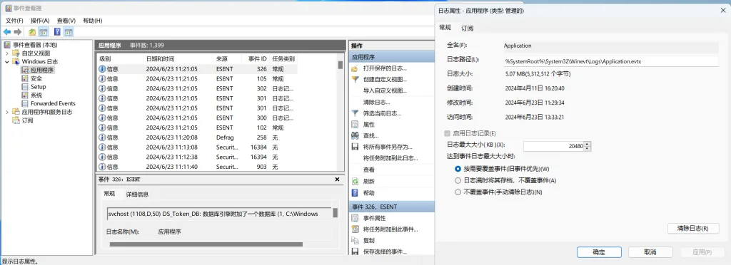Select 不覆盖事件(手动清除日志) radio option

pyautogui.click(x=458, y=192)
